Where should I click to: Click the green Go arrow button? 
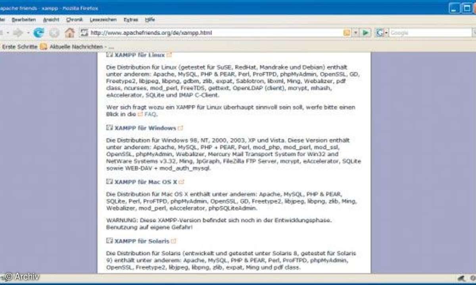coord(366,33)
